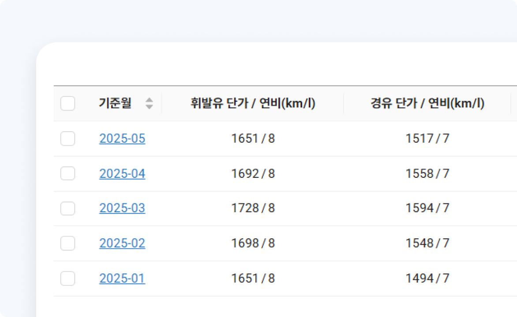
Task: Open the 2025-05 month link
Action: [122, 139]
